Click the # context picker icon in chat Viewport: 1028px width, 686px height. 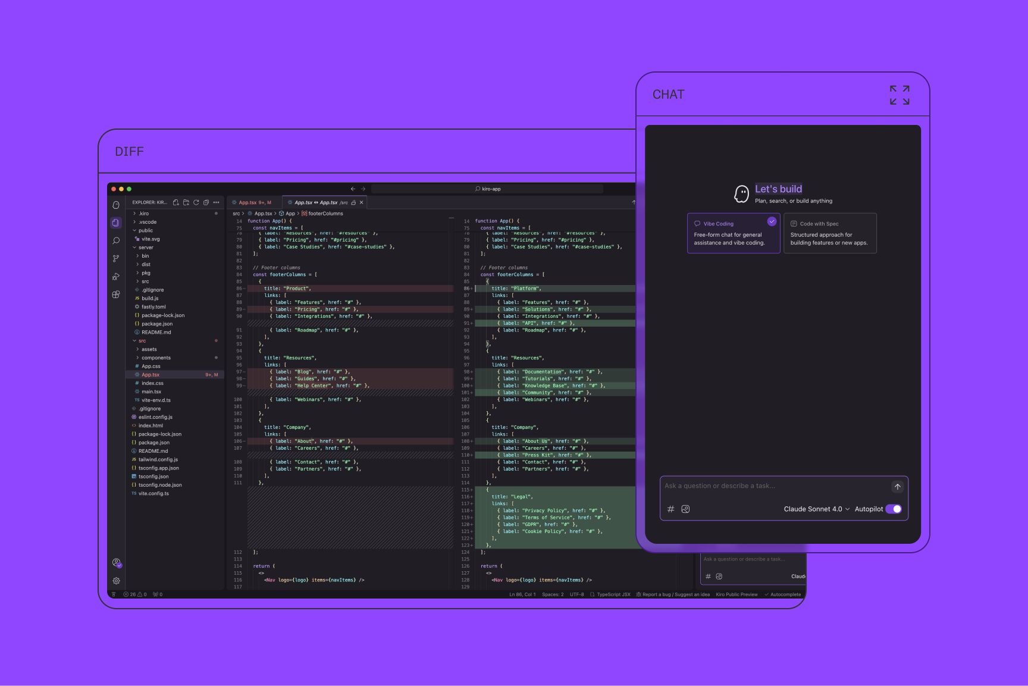(x=671, y=509)
